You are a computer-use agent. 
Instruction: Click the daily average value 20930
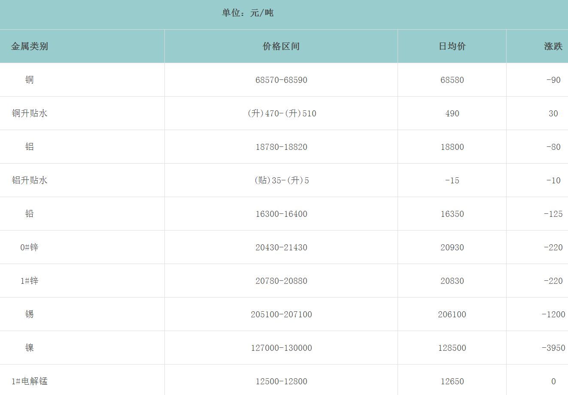pos(452,247)
